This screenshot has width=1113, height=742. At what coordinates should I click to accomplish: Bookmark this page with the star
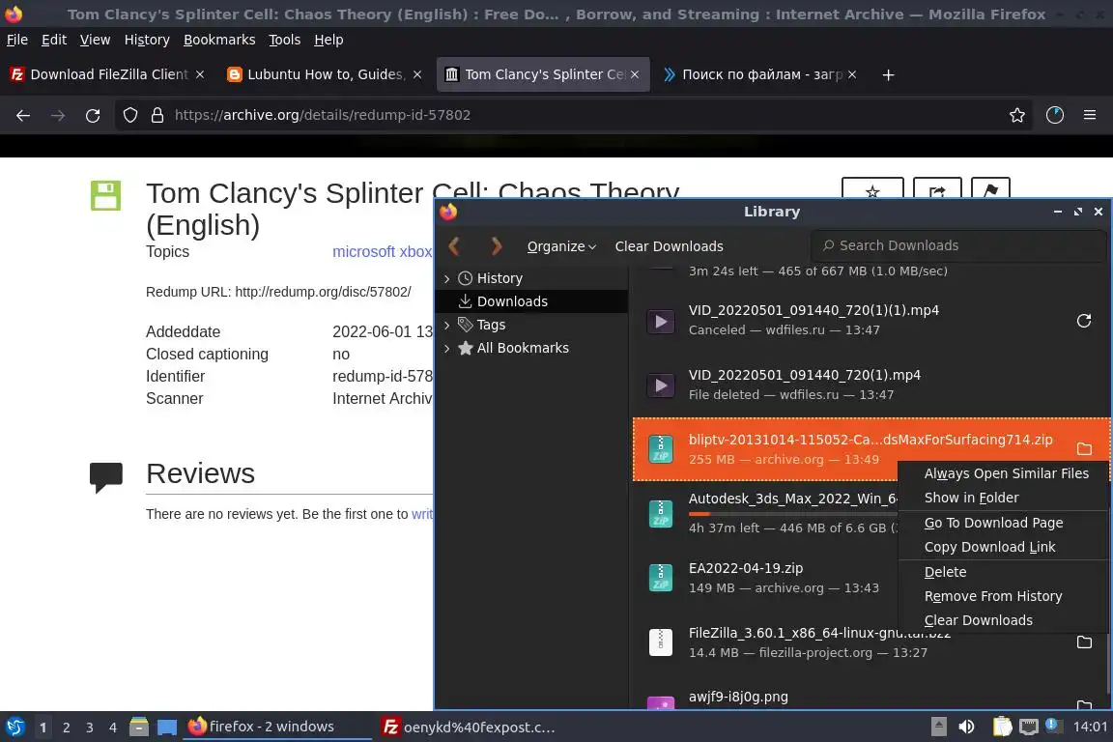1017,115
